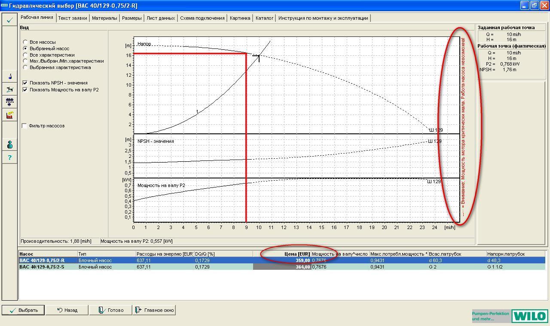Select 'Max./Выбран./Min.характеристики' radio option

tap(25, 61)
